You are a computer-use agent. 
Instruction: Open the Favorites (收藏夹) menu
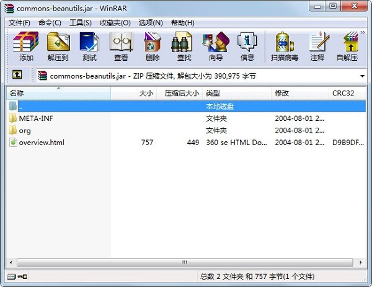[115, 23]
